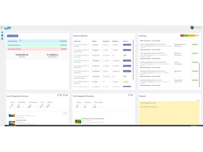Click the Converted leads count 11
Screen dimensions: 203x152
click(x=30, y=105)
